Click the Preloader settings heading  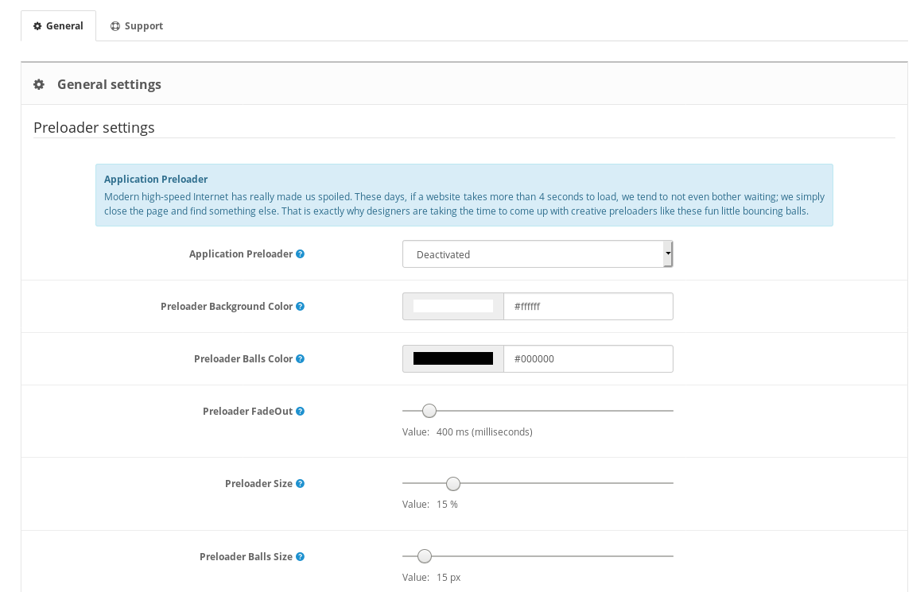coord(95,127)
